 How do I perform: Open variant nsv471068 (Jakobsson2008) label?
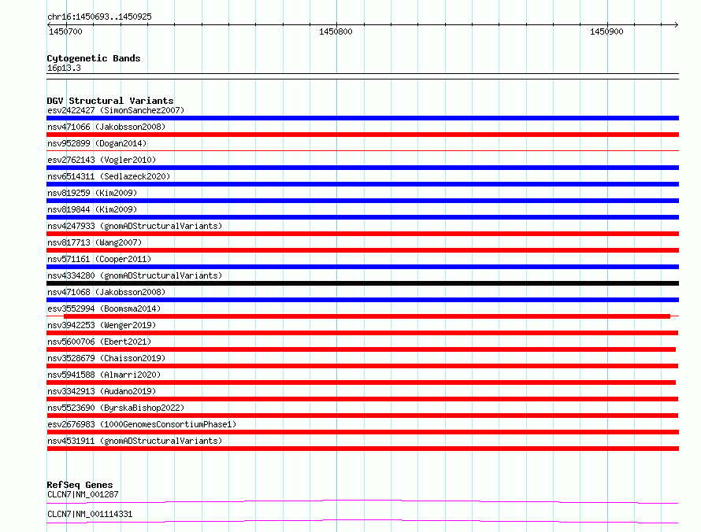click(x=106, y=292)
